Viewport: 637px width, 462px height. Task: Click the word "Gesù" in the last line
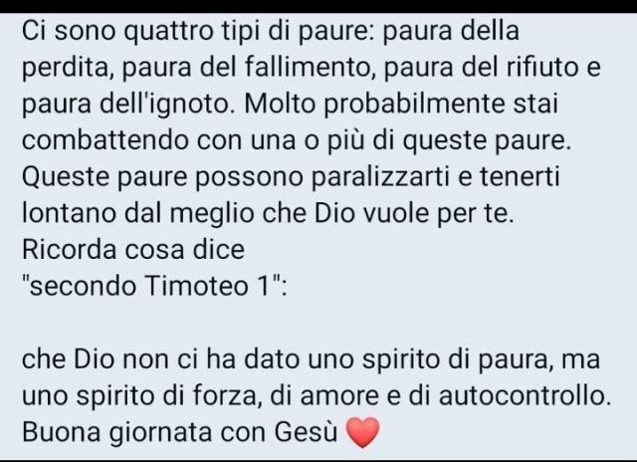coord(306,431)
